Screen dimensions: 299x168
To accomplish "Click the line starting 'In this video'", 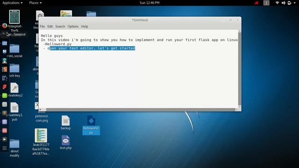I will [x=139, y=40].
